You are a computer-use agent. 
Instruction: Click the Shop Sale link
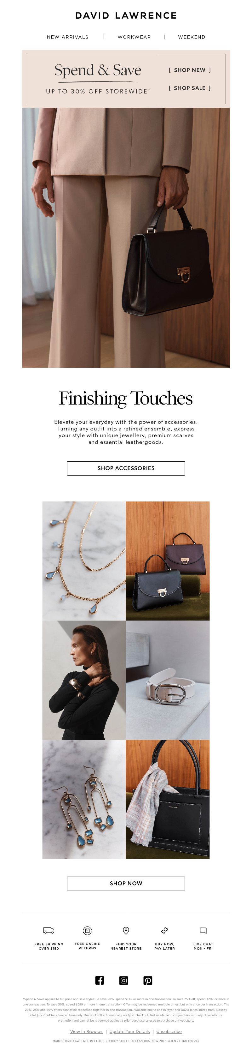click(x=190, y=88)
